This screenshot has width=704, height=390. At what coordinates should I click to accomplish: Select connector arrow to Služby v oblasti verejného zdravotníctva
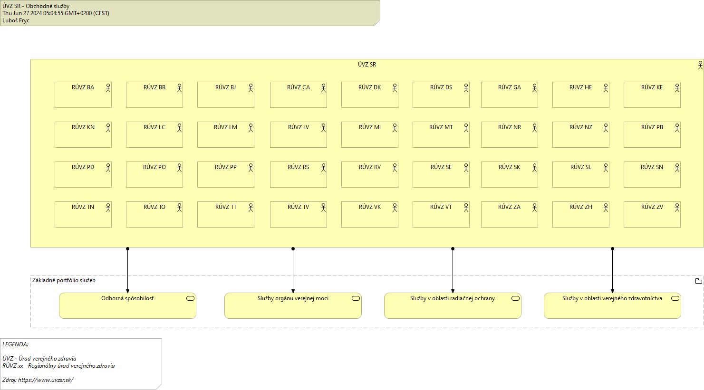pos(612,270)
